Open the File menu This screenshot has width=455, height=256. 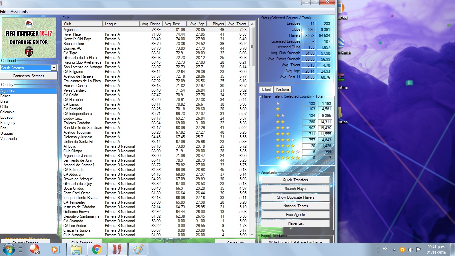click(3, 12)
